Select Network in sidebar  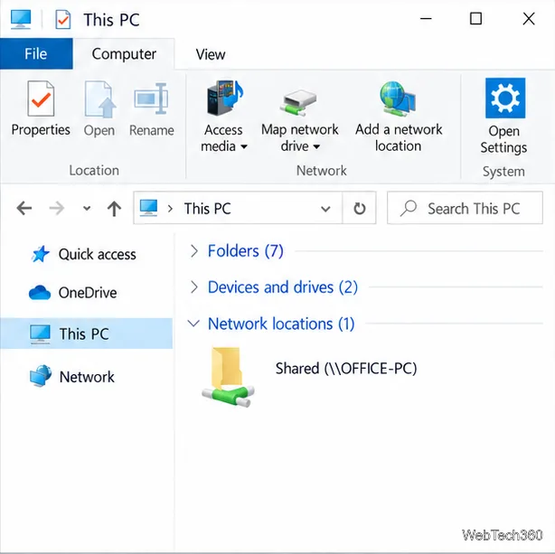coord(87,377)
